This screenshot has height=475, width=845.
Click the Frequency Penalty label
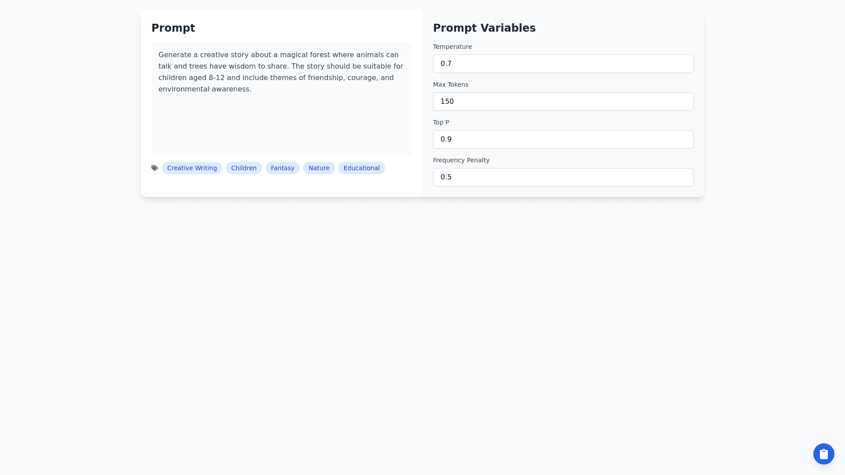(x=461, y=160)
